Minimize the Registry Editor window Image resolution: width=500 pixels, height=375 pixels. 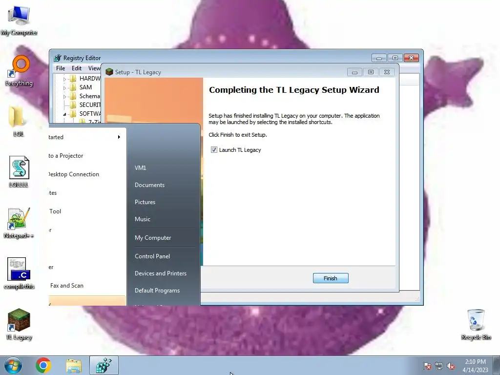(379, 58)
